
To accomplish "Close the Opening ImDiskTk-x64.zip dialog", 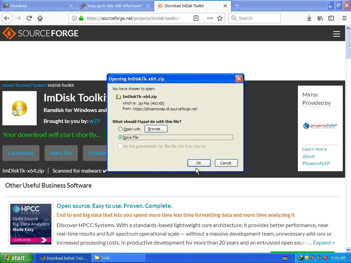I will tap(239, 78).
